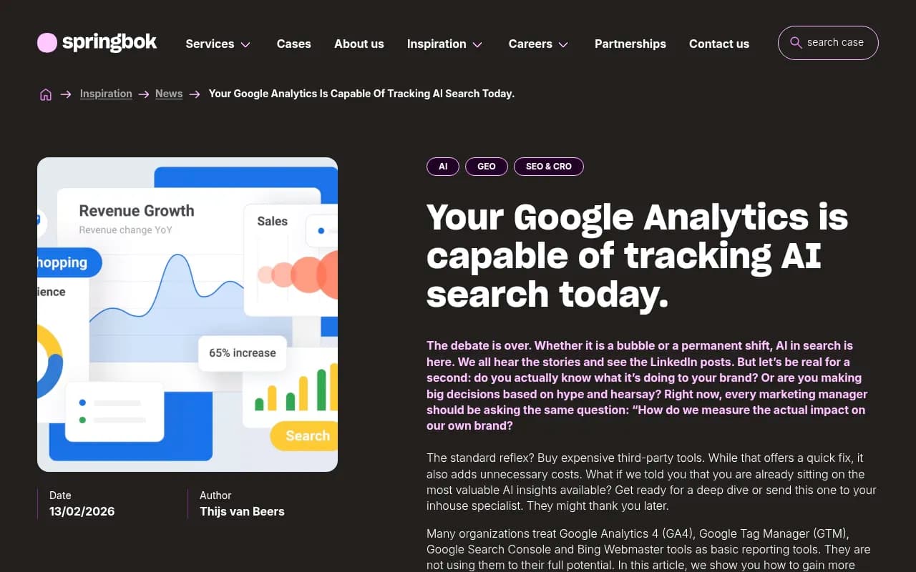
Task: Open the Inspiration dropdown menu
Action: [x=444, y=44]
